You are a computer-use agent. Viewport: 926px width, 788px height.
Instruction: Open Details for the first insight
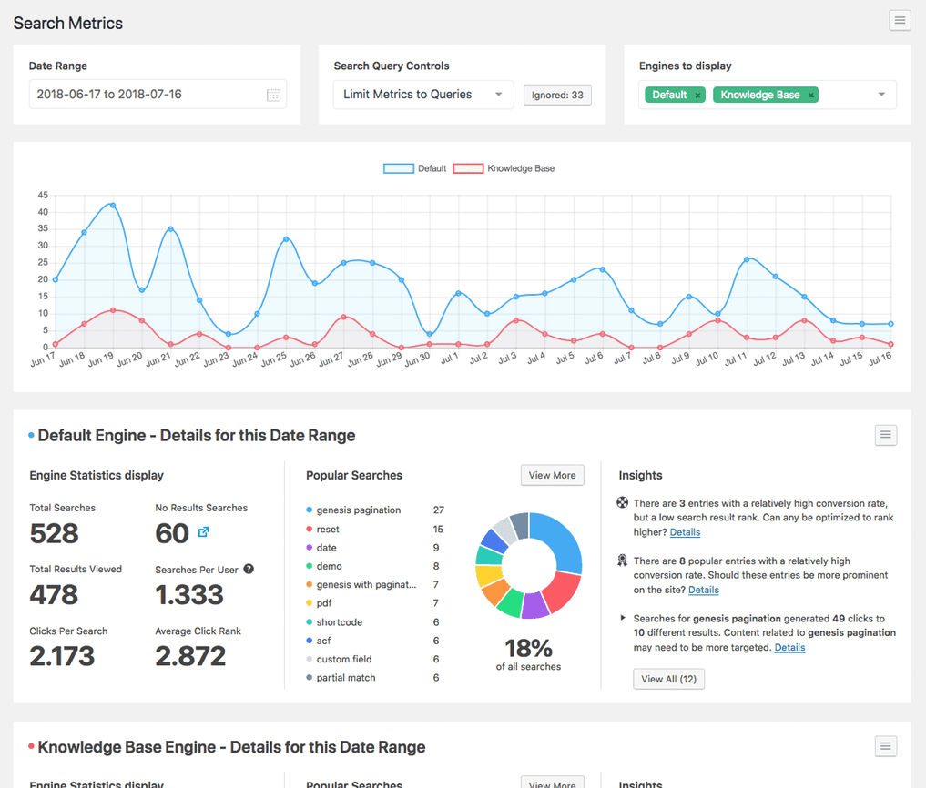(684, 531)
